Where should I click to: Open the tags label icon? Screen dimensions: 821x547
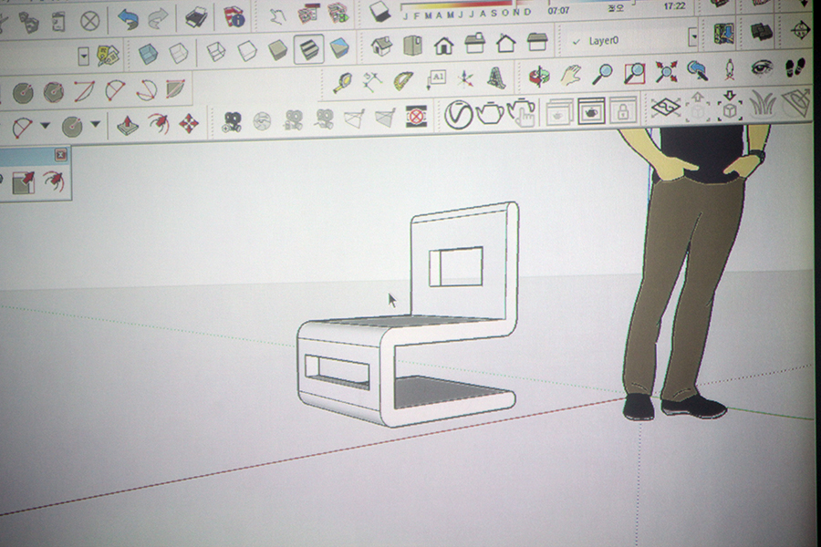pos(108,56)
